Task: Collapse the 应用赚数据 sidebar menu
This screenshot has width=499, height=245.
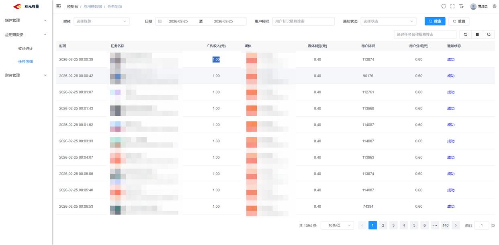Action: click(x=26, y=35)
